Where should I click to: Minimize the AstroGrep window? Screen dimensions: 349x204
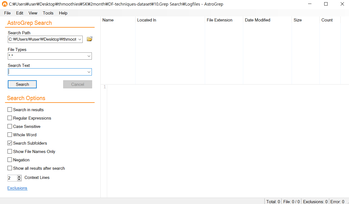coord(309,4)
